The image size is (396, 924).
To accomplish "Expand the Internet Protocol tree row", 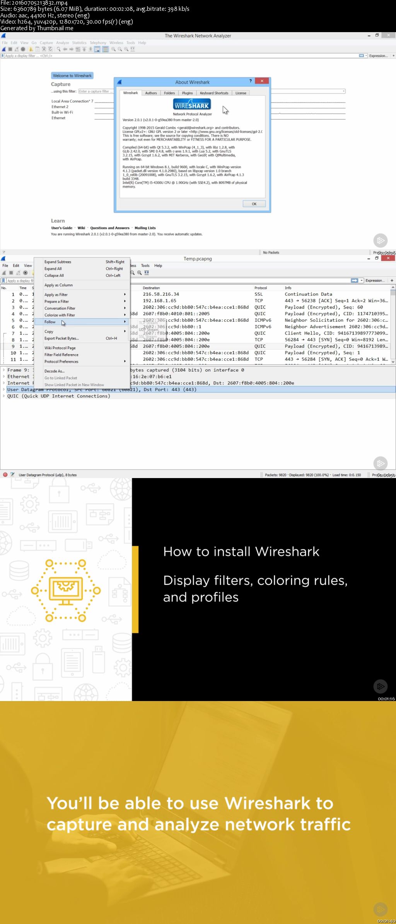I will pyautogui.click(x=4, y=383).
